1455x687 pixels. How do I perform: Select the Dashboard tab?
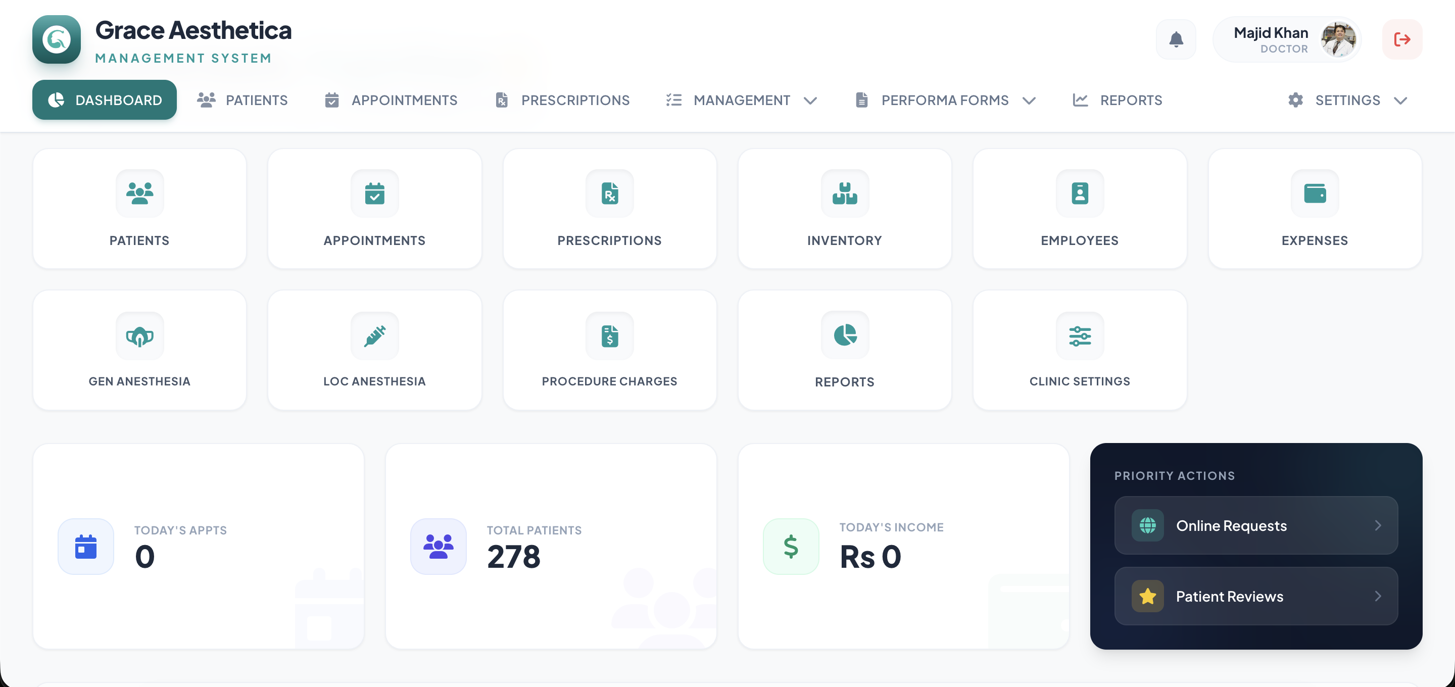[x=105, y=100]
